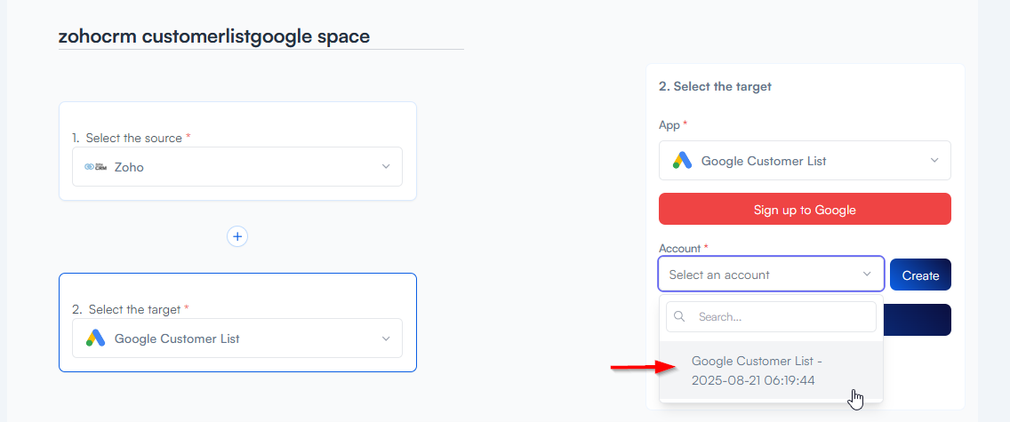The width and height of the screenshot is (1010, 422).
Task: Open the App dropdown showing Google Customer List
Action: click(804, 161)
